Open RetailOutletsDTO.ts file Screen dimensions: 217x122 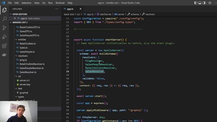[x=30, y=27]
